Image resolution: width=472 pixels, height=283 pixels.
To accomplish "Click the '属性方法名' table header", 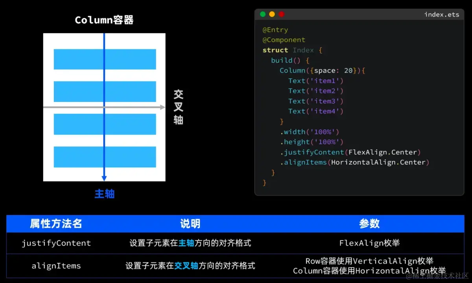I will tap(56, 224).
